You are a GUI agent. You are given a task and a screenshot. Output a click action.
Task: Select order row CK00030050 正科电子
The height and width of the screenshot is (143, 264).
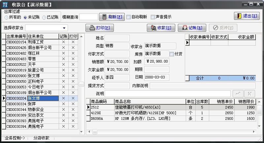(40, 81)
